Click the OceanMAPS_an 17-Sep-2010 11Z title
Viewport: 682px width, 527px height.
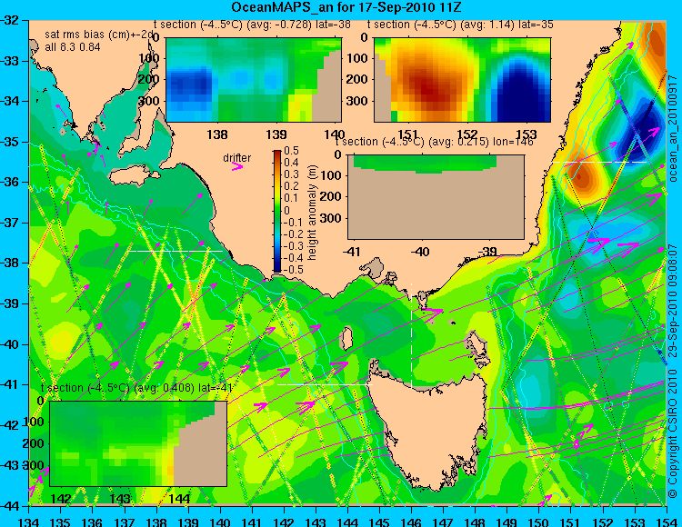click(346, 7)
